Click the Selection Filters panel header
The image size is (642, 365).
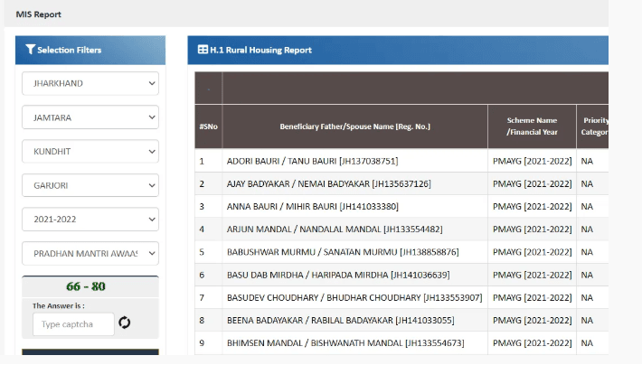coord(90,50)
